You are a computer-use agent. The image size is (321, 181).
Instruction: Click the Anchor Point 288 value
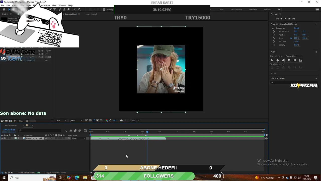(x=296, y=31)
